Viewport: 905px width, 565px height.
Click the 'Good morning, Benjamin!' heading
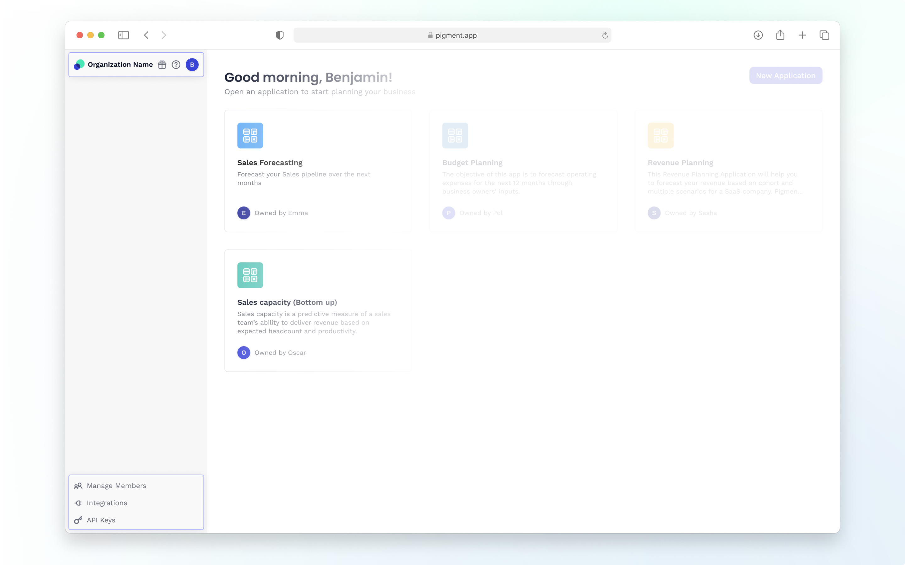pos(308,77)
